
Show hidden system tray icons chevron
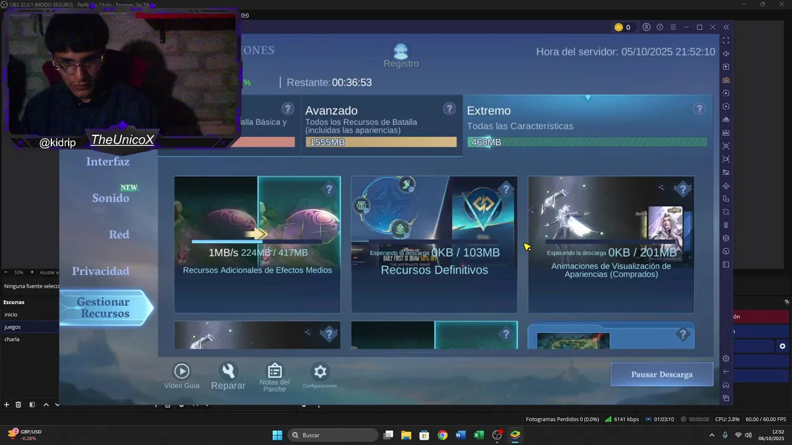(712, 435)
